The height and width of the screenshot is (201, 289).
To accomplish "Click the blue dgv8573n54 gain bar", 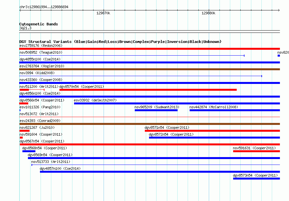I will coord(257,179).
